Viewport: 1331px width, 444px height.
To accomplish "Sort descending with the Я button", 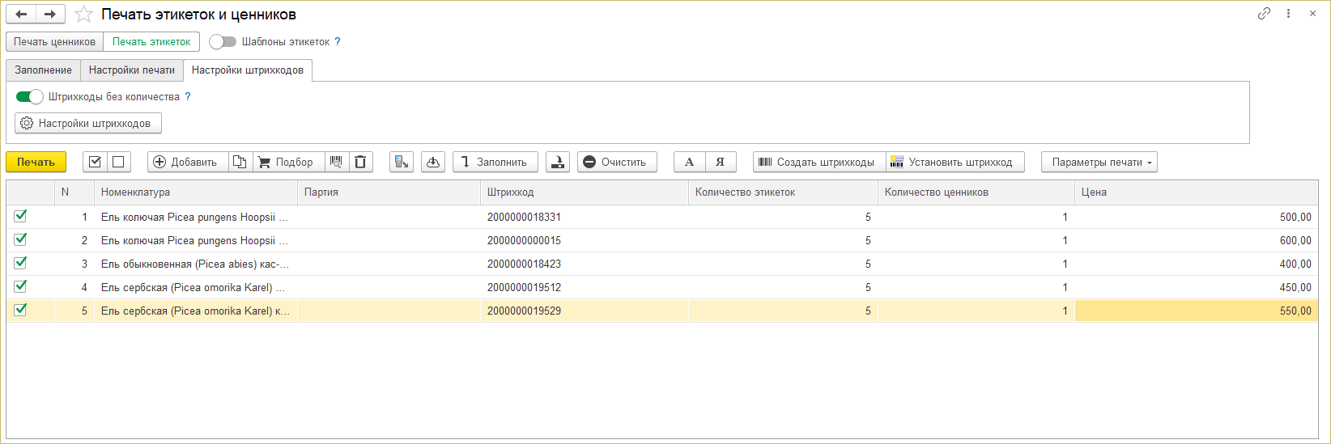I will tap(721, 162).
